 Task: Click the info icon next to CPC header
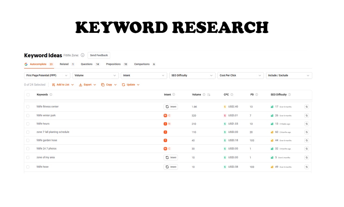(232, 95)
